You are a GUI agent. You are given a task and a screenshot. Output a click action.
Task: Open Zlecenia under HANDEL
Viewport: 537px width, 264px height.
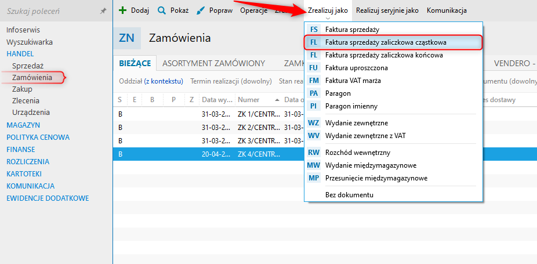(26, 101)
